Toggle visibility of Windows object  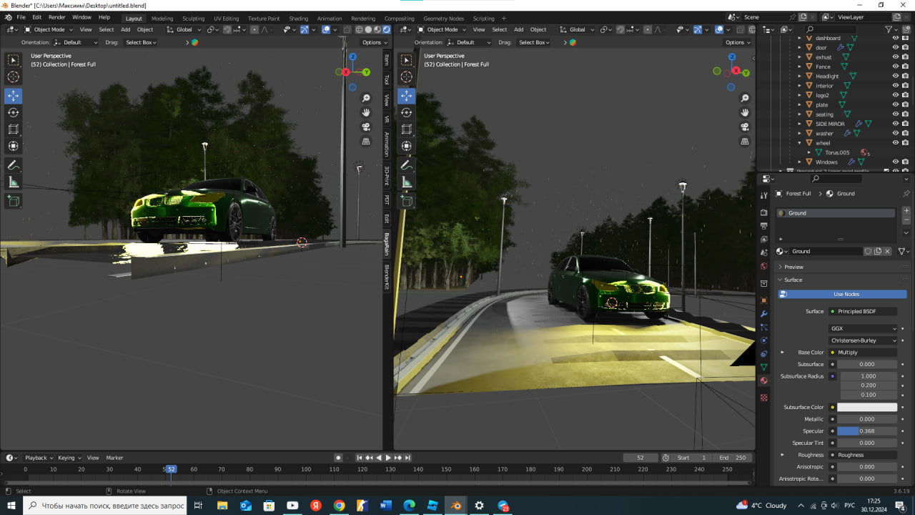(x=895, y=162)
